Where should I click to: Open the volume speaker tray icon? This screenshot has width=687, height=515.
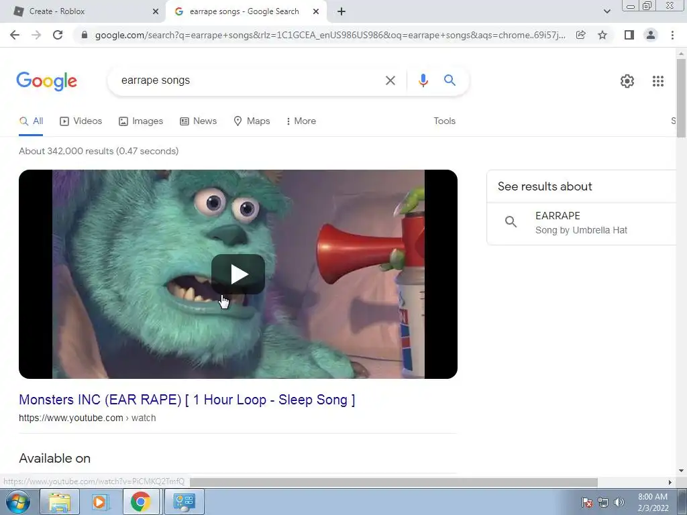pos(619,503)
